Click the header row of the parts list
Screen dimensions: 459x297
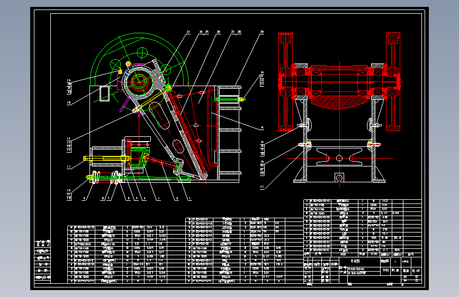[363, 254]
